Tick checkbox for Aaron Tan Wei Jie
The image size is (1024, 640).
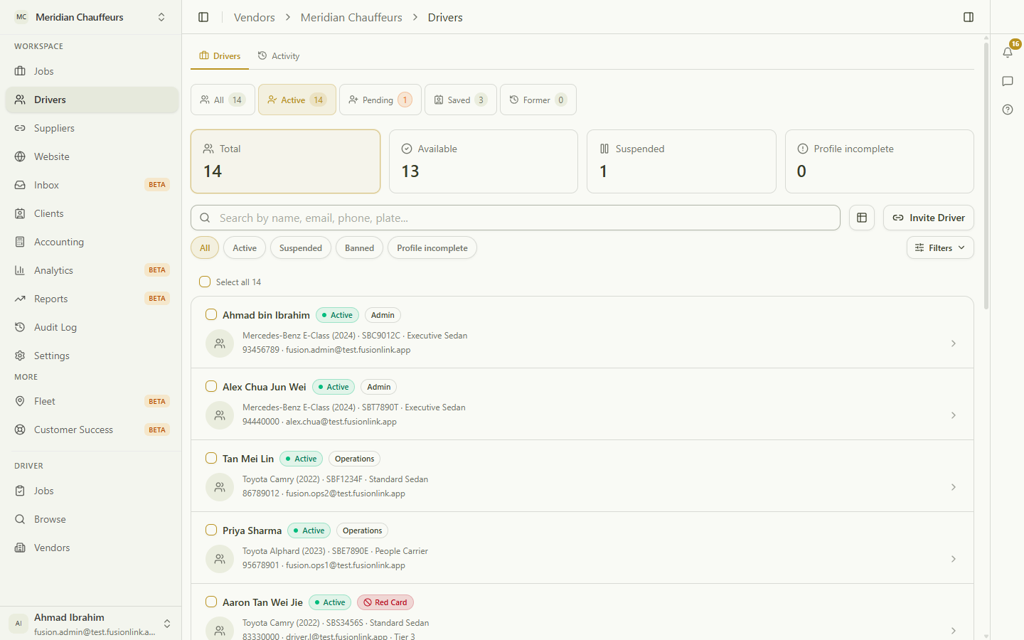coord(211,602)
